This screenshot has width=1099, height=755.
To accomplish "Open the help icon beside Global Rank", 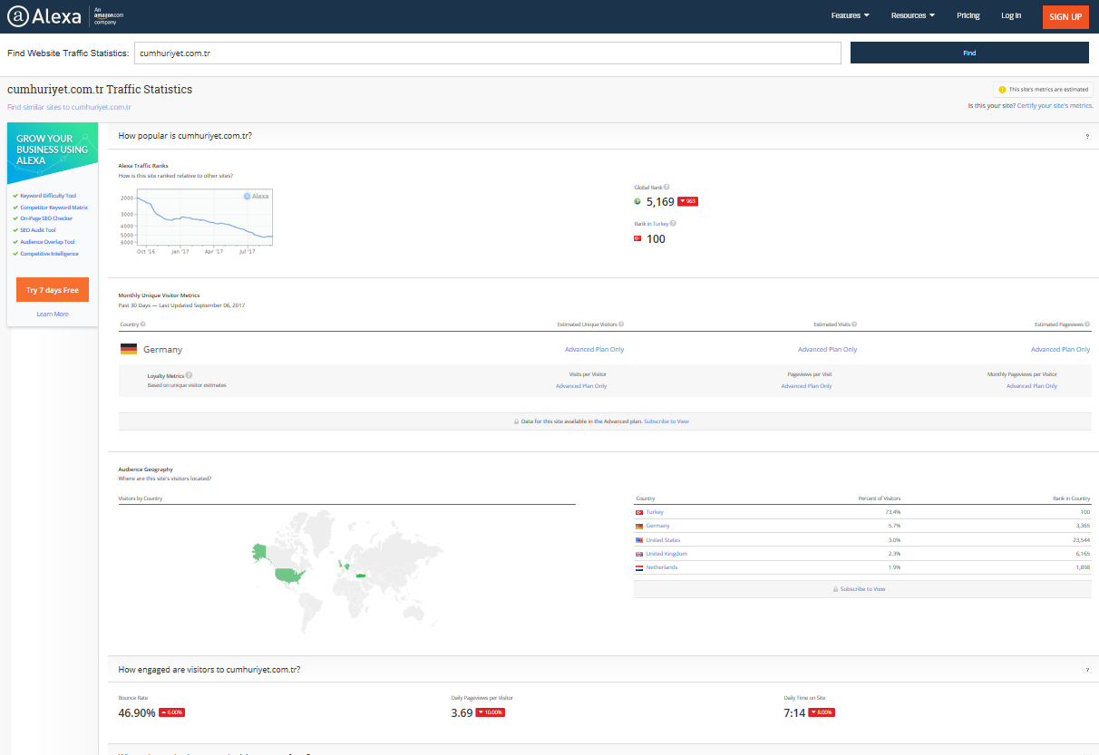I will point(666,187).
